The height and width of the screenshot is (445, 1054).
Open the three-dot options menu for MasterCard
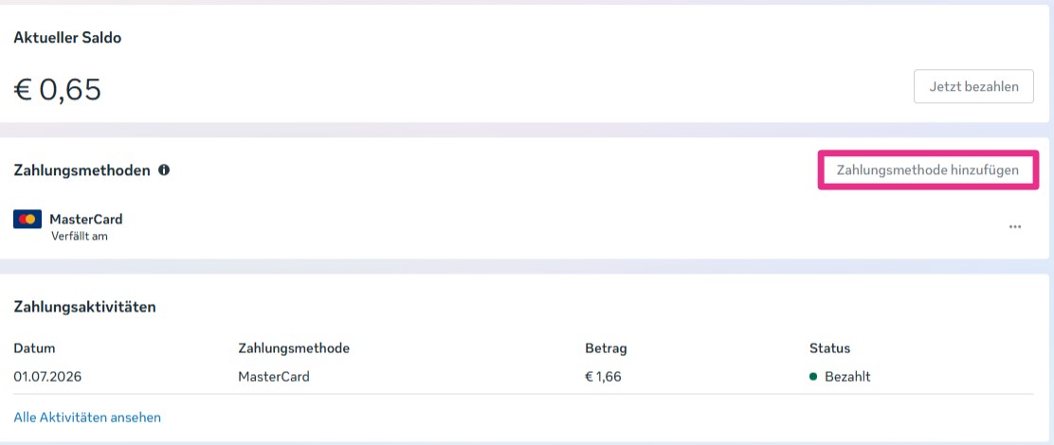pos(1015,227)
